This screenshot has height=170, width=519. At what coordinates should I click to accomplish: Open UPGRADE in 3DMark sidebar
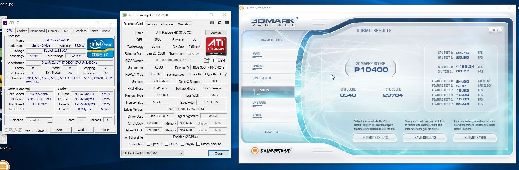pyautogui.click(x=259, y=103)
